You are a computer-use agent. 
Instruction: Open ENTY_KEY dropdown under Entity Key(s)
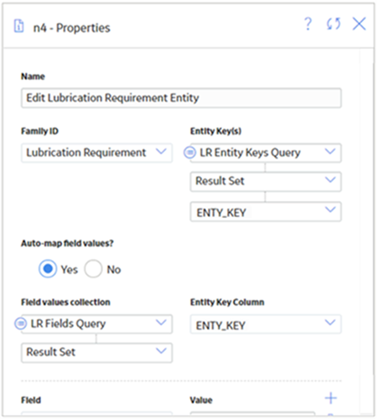[x=266, y=212]
